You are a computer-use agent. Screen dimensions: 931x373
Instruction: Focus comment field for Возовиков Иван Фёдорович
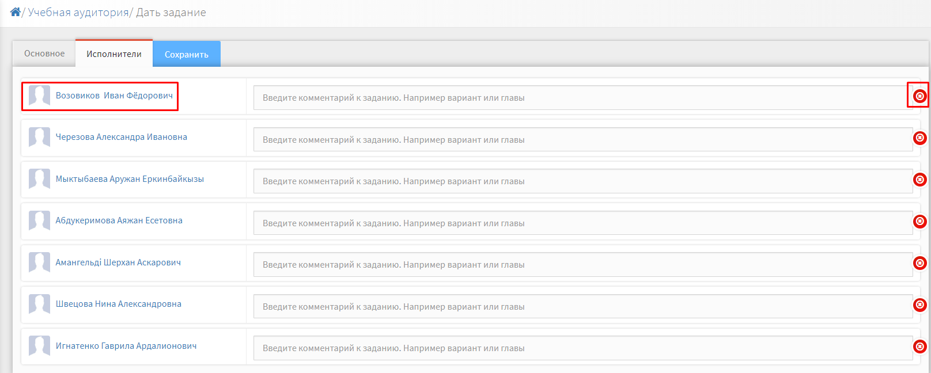pos(583,98)
